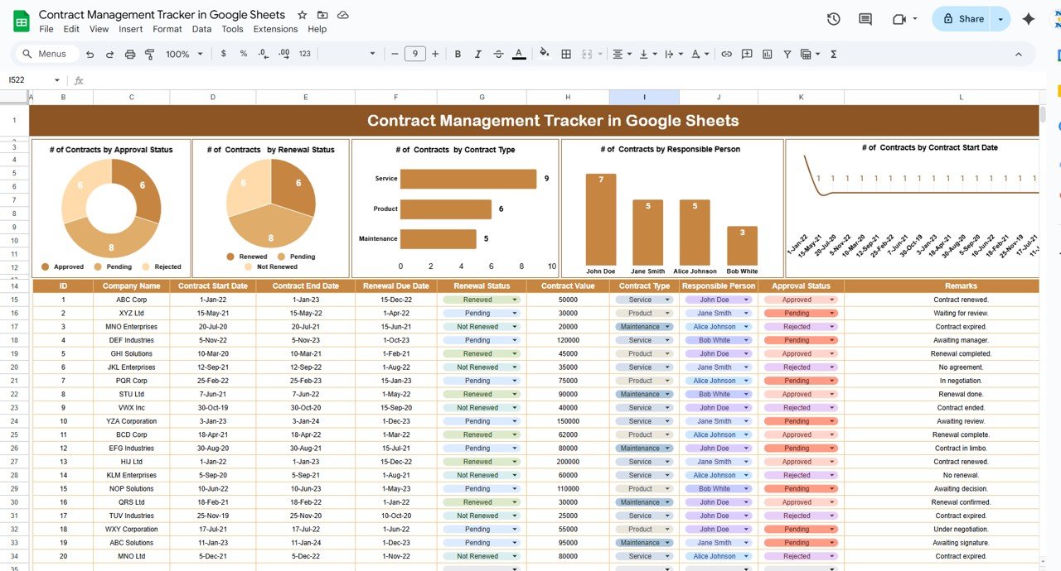Screen dimensions: 1061x571
Task: Activate the paint format tool
Action: coord(150,54)
